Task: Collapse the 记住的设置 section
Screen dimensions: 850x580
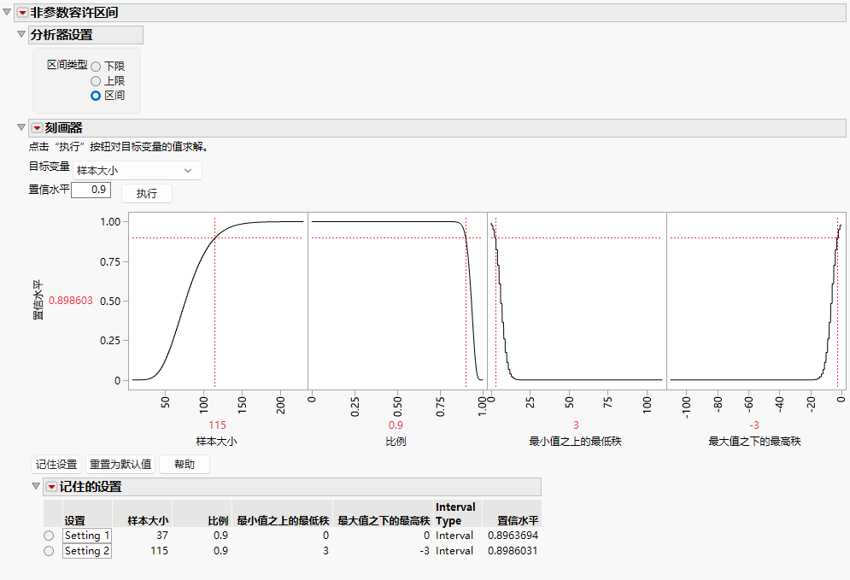Action: click(36, 486)
